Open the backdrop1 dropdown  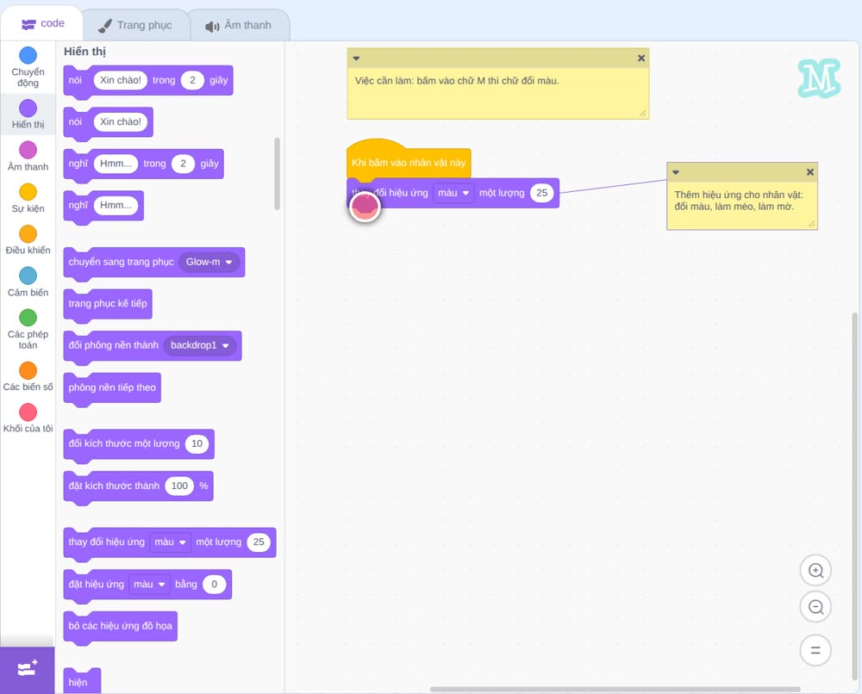tap(200, 345)
